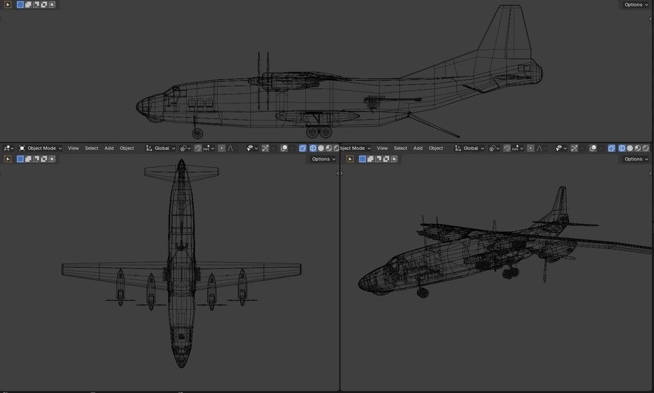654x393 pixels.
Task: Open snap settings dropdown in bottom-right viewport
Action: tap(517, 148)
